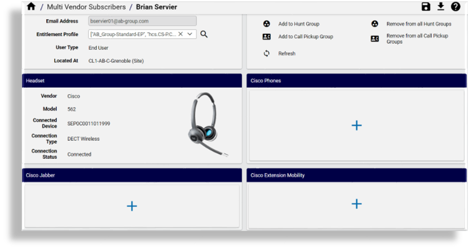Screen dimensions: 469x250
Task: Click the Add to Hunt Group icon
Action: click(266, 24)
